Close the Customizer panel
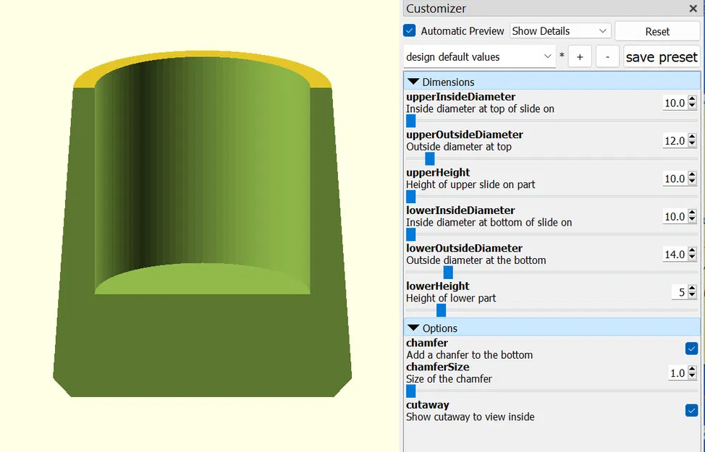The height and width of the screenshot is (452, 705). pos(693,9)
